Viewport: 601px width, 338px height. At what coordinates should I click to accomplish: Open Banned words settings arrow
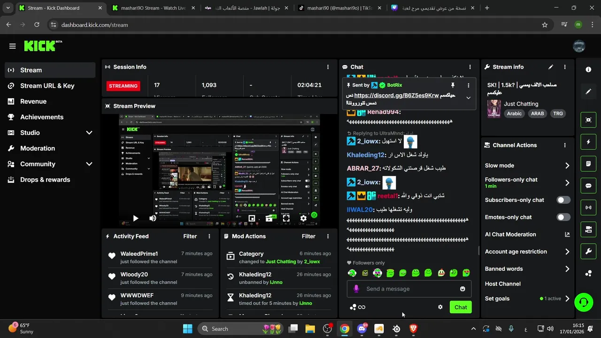coord(567,269)
